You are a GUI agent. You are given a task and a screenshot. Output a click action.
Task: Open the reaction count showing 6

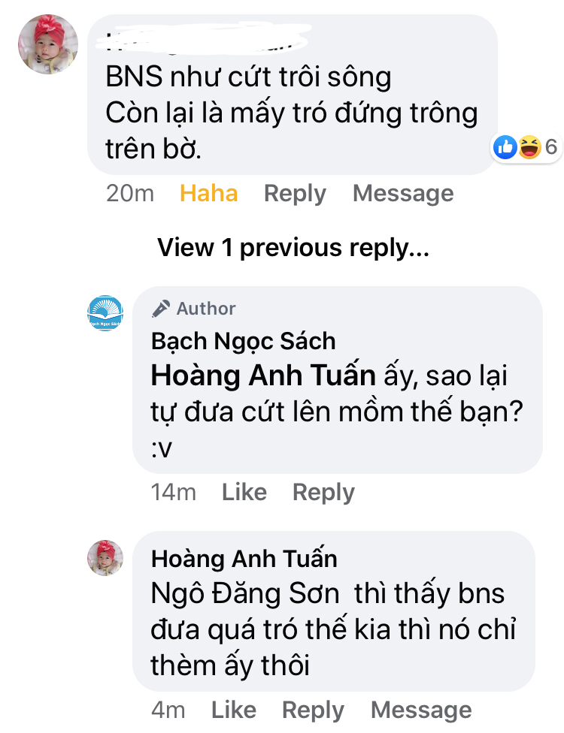pyautogui.click(x=551, y=148)
